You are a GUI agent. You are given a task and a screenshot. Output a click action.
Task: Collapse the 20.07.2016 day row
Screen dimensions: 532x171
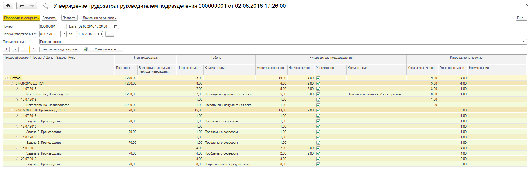(17, 159)
